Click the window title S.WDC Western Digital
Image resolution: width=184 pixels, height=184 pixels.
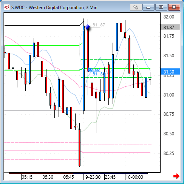pyautogui.click(x=54, y=8)
